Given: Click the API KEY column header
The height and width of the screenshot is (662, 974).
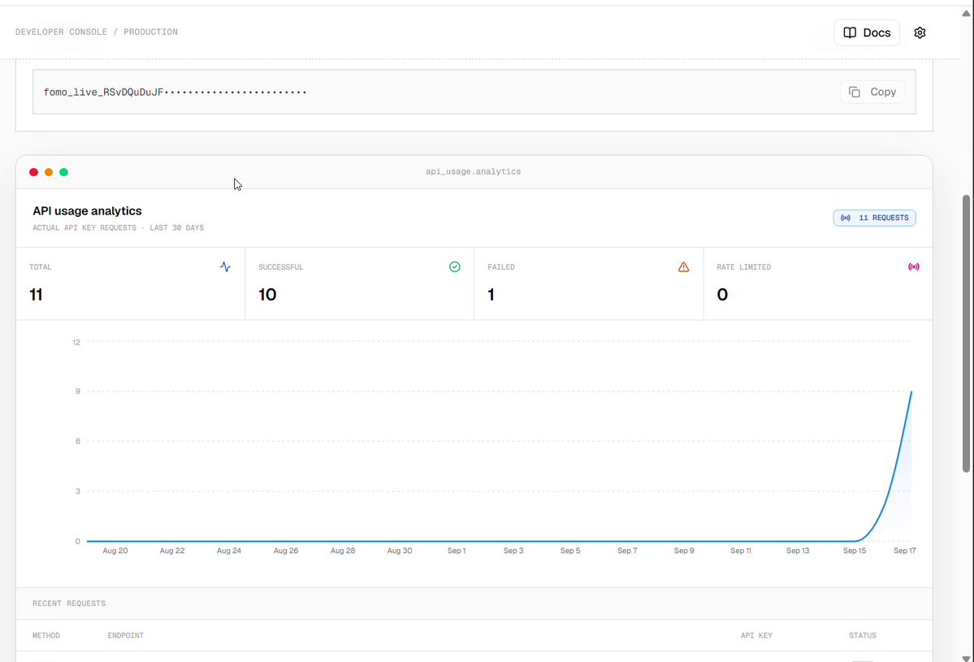Looking at the screenshot, I should tap(756, 635).
